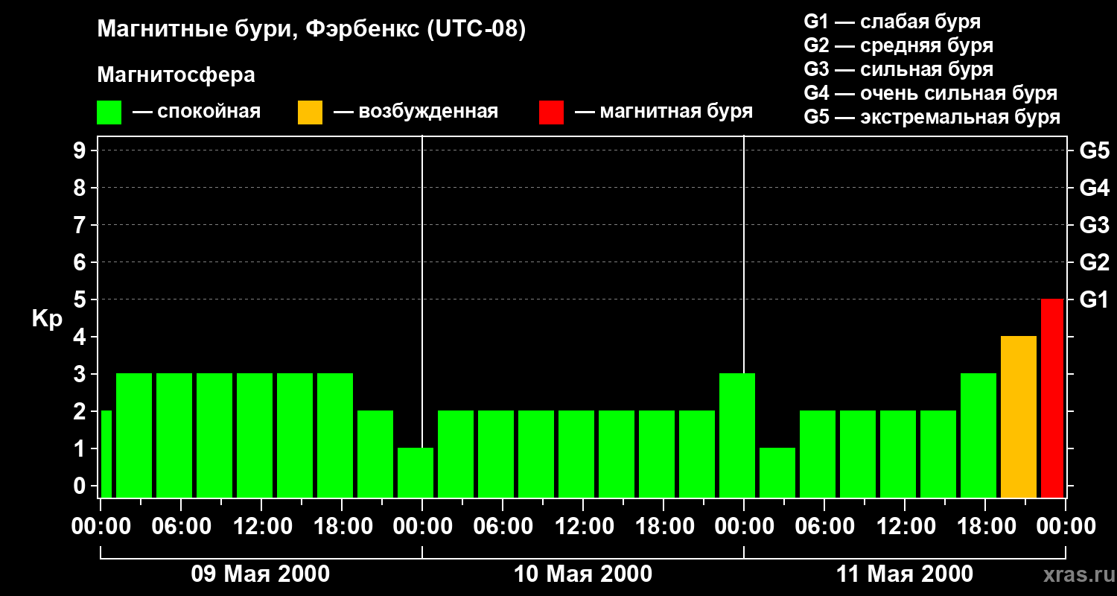Click the right-axis 'G4' label at Kp 8

coord(1095,188)
